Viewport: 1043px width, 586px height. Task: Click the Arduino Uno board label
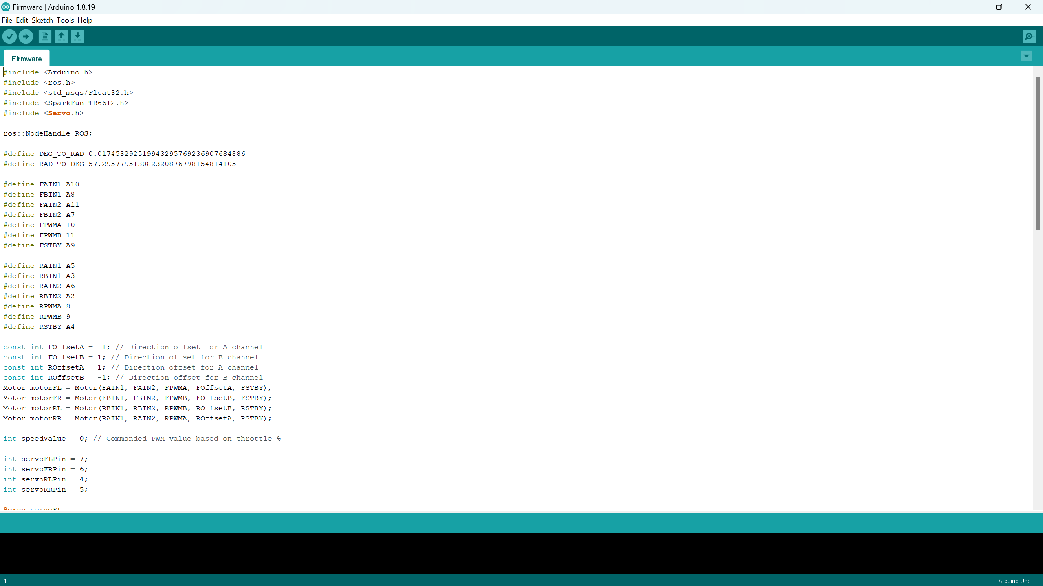1014,581
